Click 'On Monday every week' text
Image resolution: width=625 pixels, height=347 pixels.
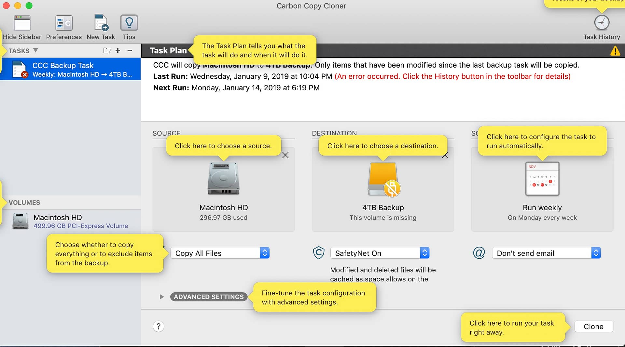tap(542, 218)
